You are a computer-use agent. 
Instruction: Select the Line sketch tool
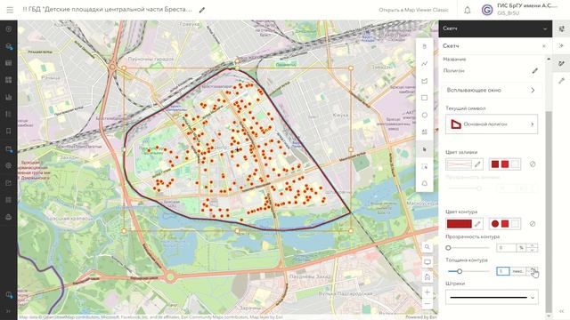pos(425,63)
